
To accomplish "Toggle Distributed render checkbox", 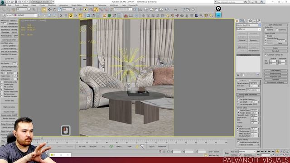I will [x=2, y=82].
